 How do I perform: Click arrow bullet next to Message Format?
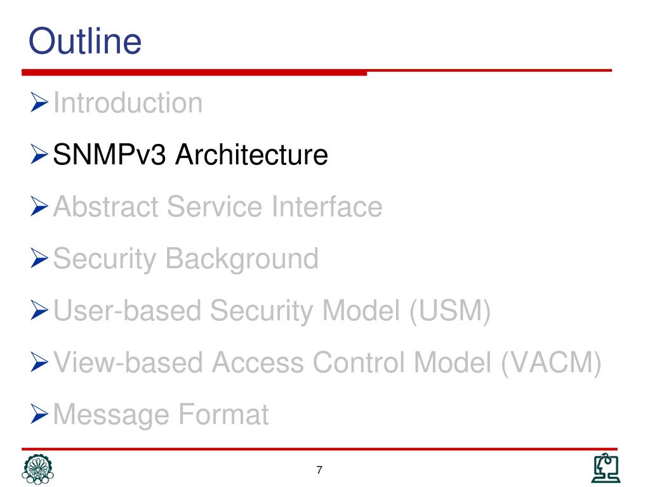coord(39,414)
